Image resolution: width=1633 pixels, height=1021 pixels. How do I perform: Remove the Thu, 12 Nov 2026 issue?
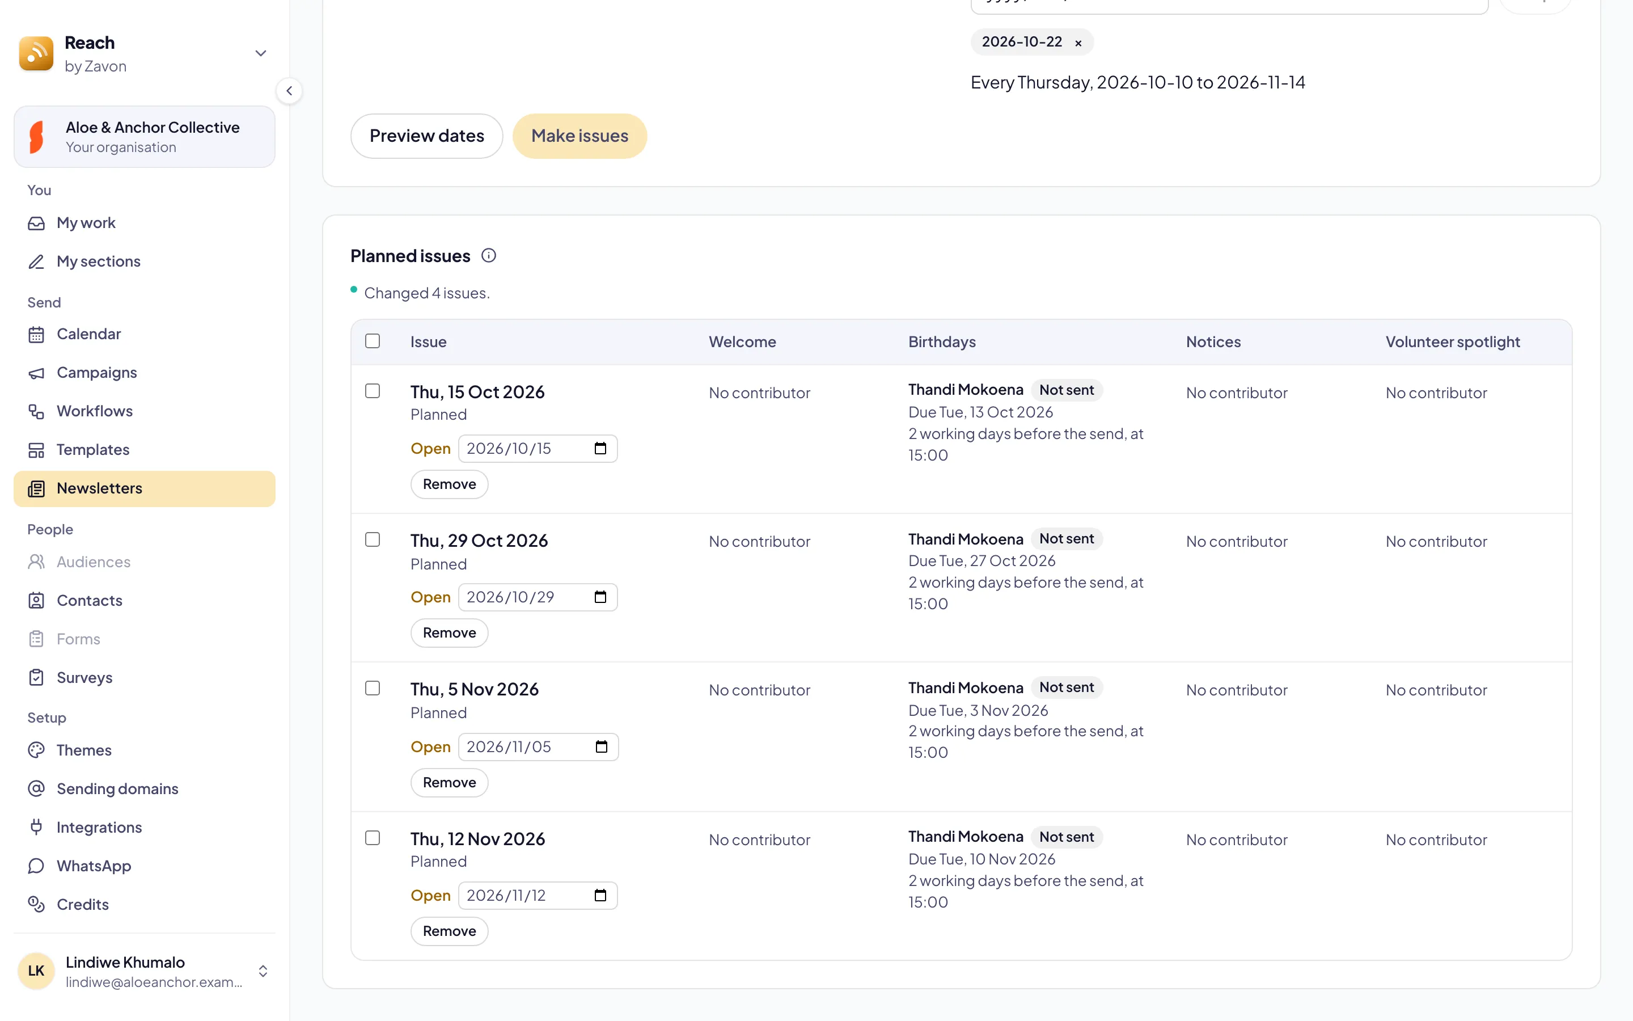tap(450, 931)
